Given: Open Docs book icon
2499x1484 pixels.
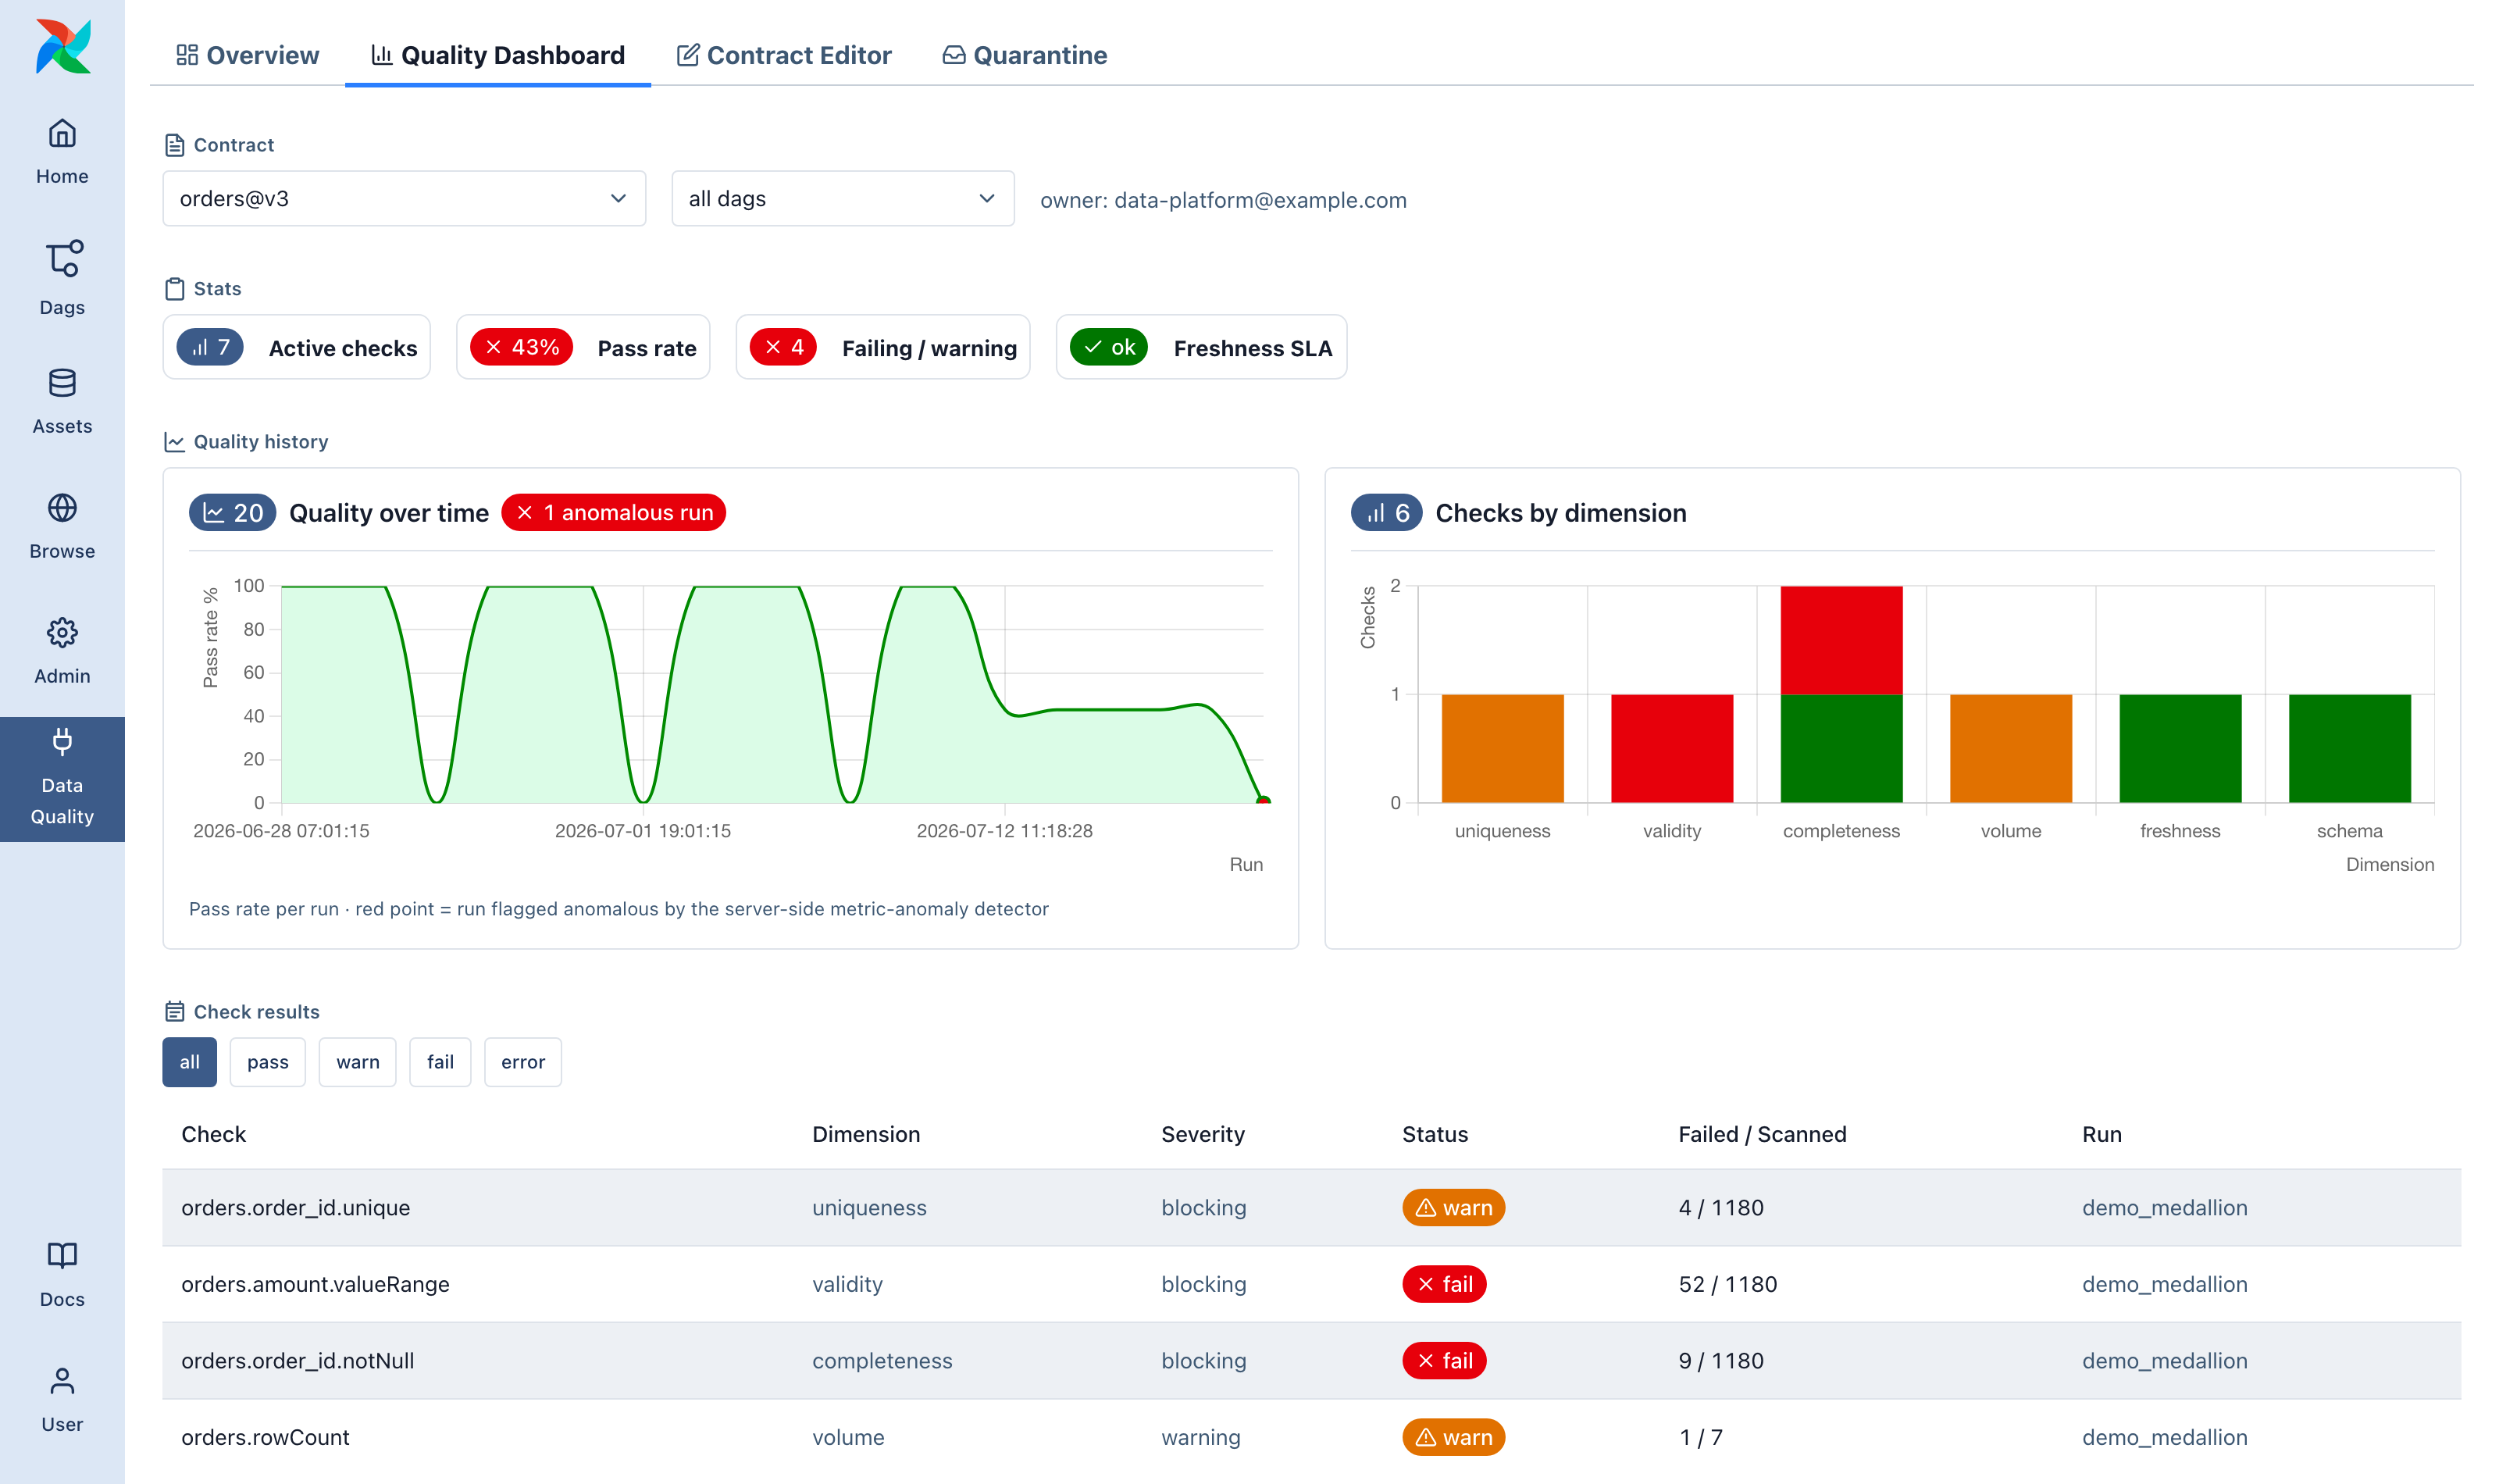Looking at the screenshot, I should [x=62, y=1255].
